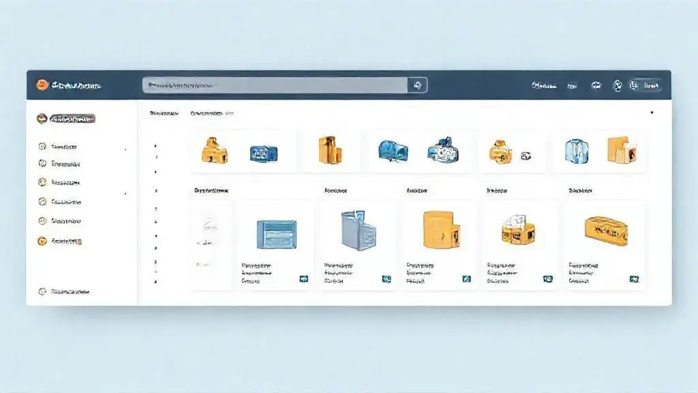Expand the arrow beside the third sidebar list item

[x=125, y=194]
